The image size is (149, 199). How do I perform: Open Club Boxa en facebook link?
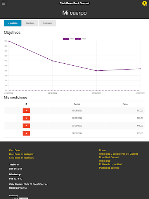coord(21,158)
